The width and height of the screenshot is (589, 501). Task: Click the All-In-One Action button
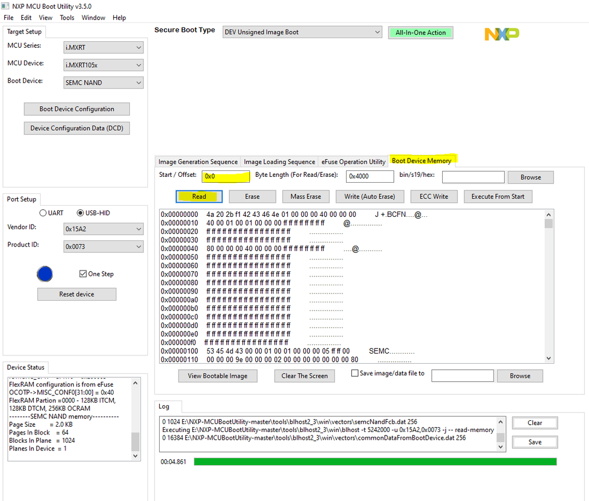pyautogui.click(x=420, y=32)
